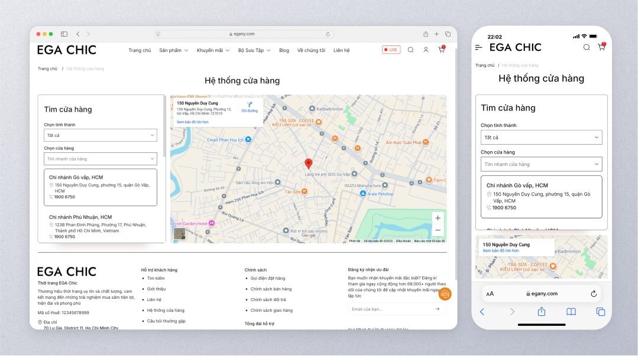Click the orange support chat floating icon

click(x=445, y=293)
